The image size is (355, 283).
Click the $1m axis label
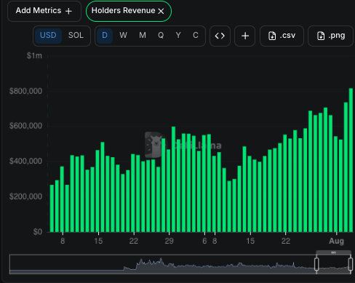34,56
